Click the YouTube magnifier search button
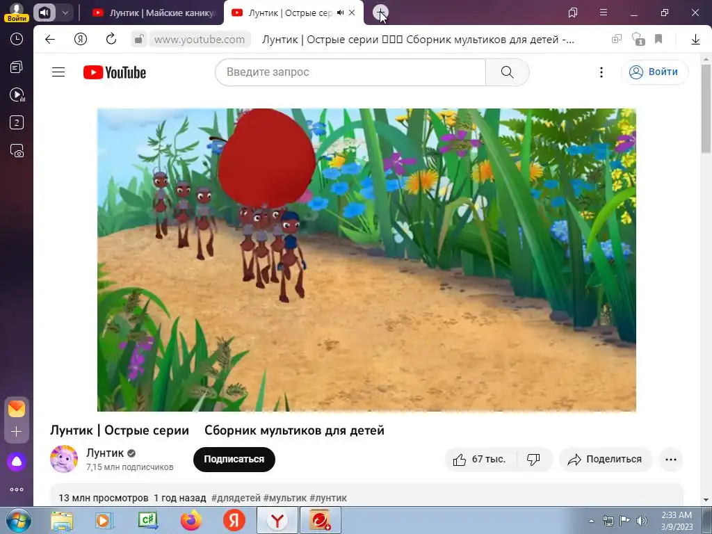Image resolution: width=712 pixels, height=534 pixels. (507, 72)
